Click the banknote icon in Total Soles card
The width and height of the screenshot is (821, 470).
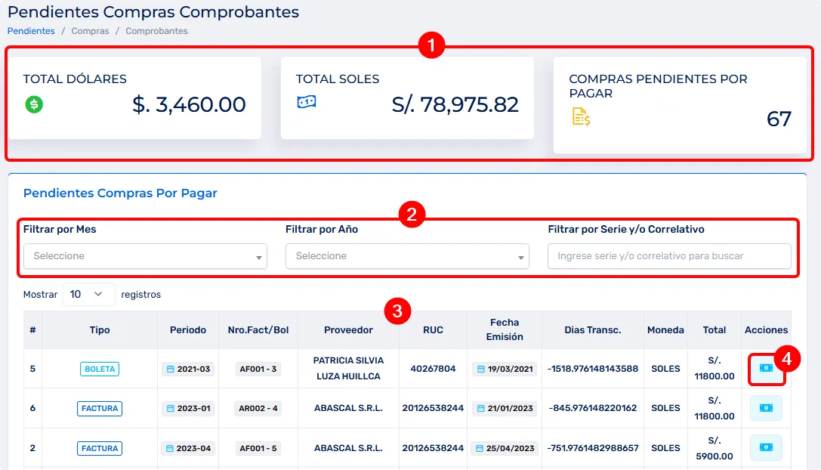(306, 102)
